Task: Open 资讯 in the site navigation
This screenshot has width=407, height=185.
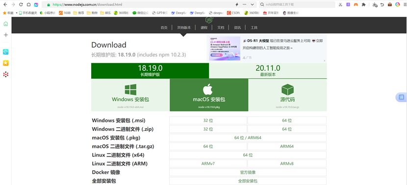Action: click(x=237, y=28)
